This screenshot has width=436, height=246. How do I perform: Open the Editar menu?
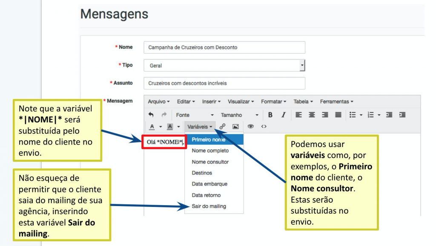(x=186, y=102)
